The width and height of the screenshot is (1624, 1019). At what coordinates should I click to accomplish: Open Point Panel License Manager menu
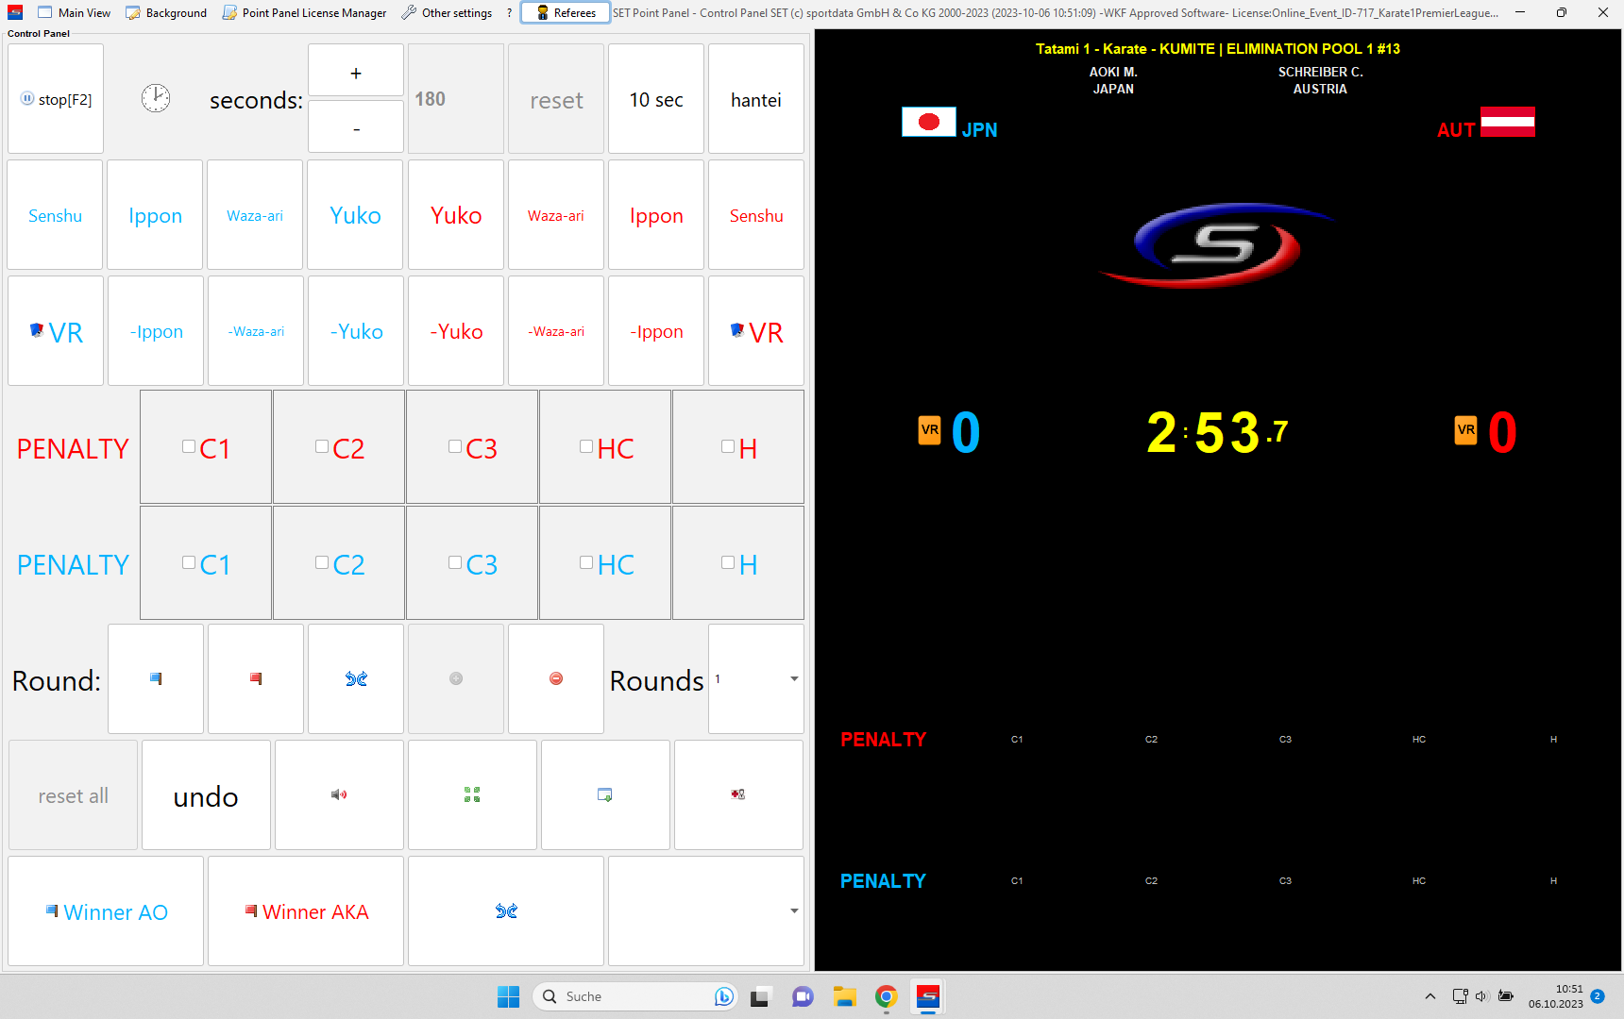tap(304, 12)
